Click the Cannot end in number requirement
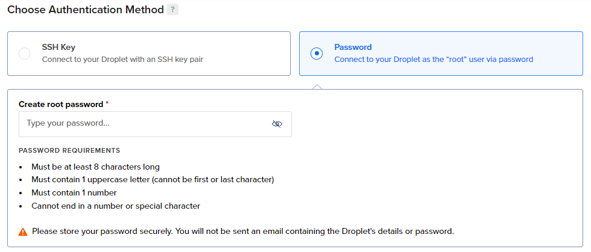The image size is (591, 252). tap(116, 206)
